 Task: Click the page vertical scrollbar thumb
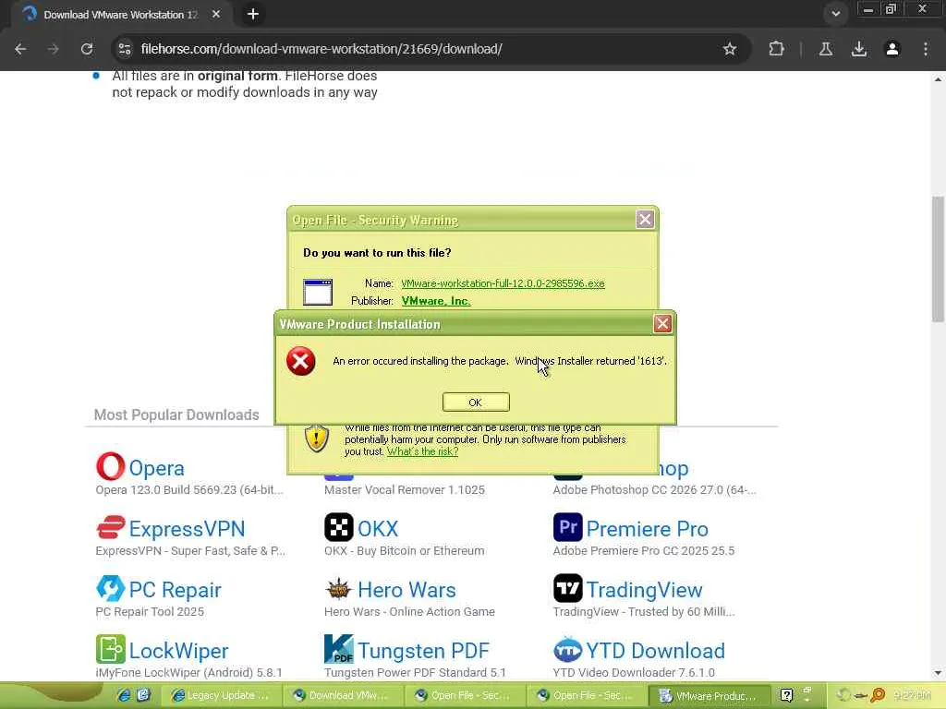coord(939,259)
